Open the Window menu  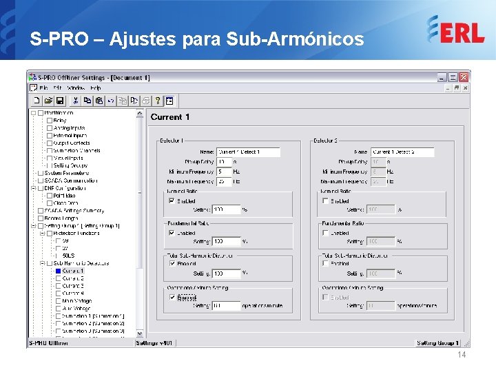click(76, 88)
